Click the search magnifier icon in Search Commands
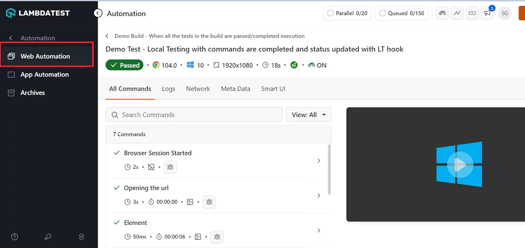525x248 pixels. pyautogui.click(x=115, y=115)
